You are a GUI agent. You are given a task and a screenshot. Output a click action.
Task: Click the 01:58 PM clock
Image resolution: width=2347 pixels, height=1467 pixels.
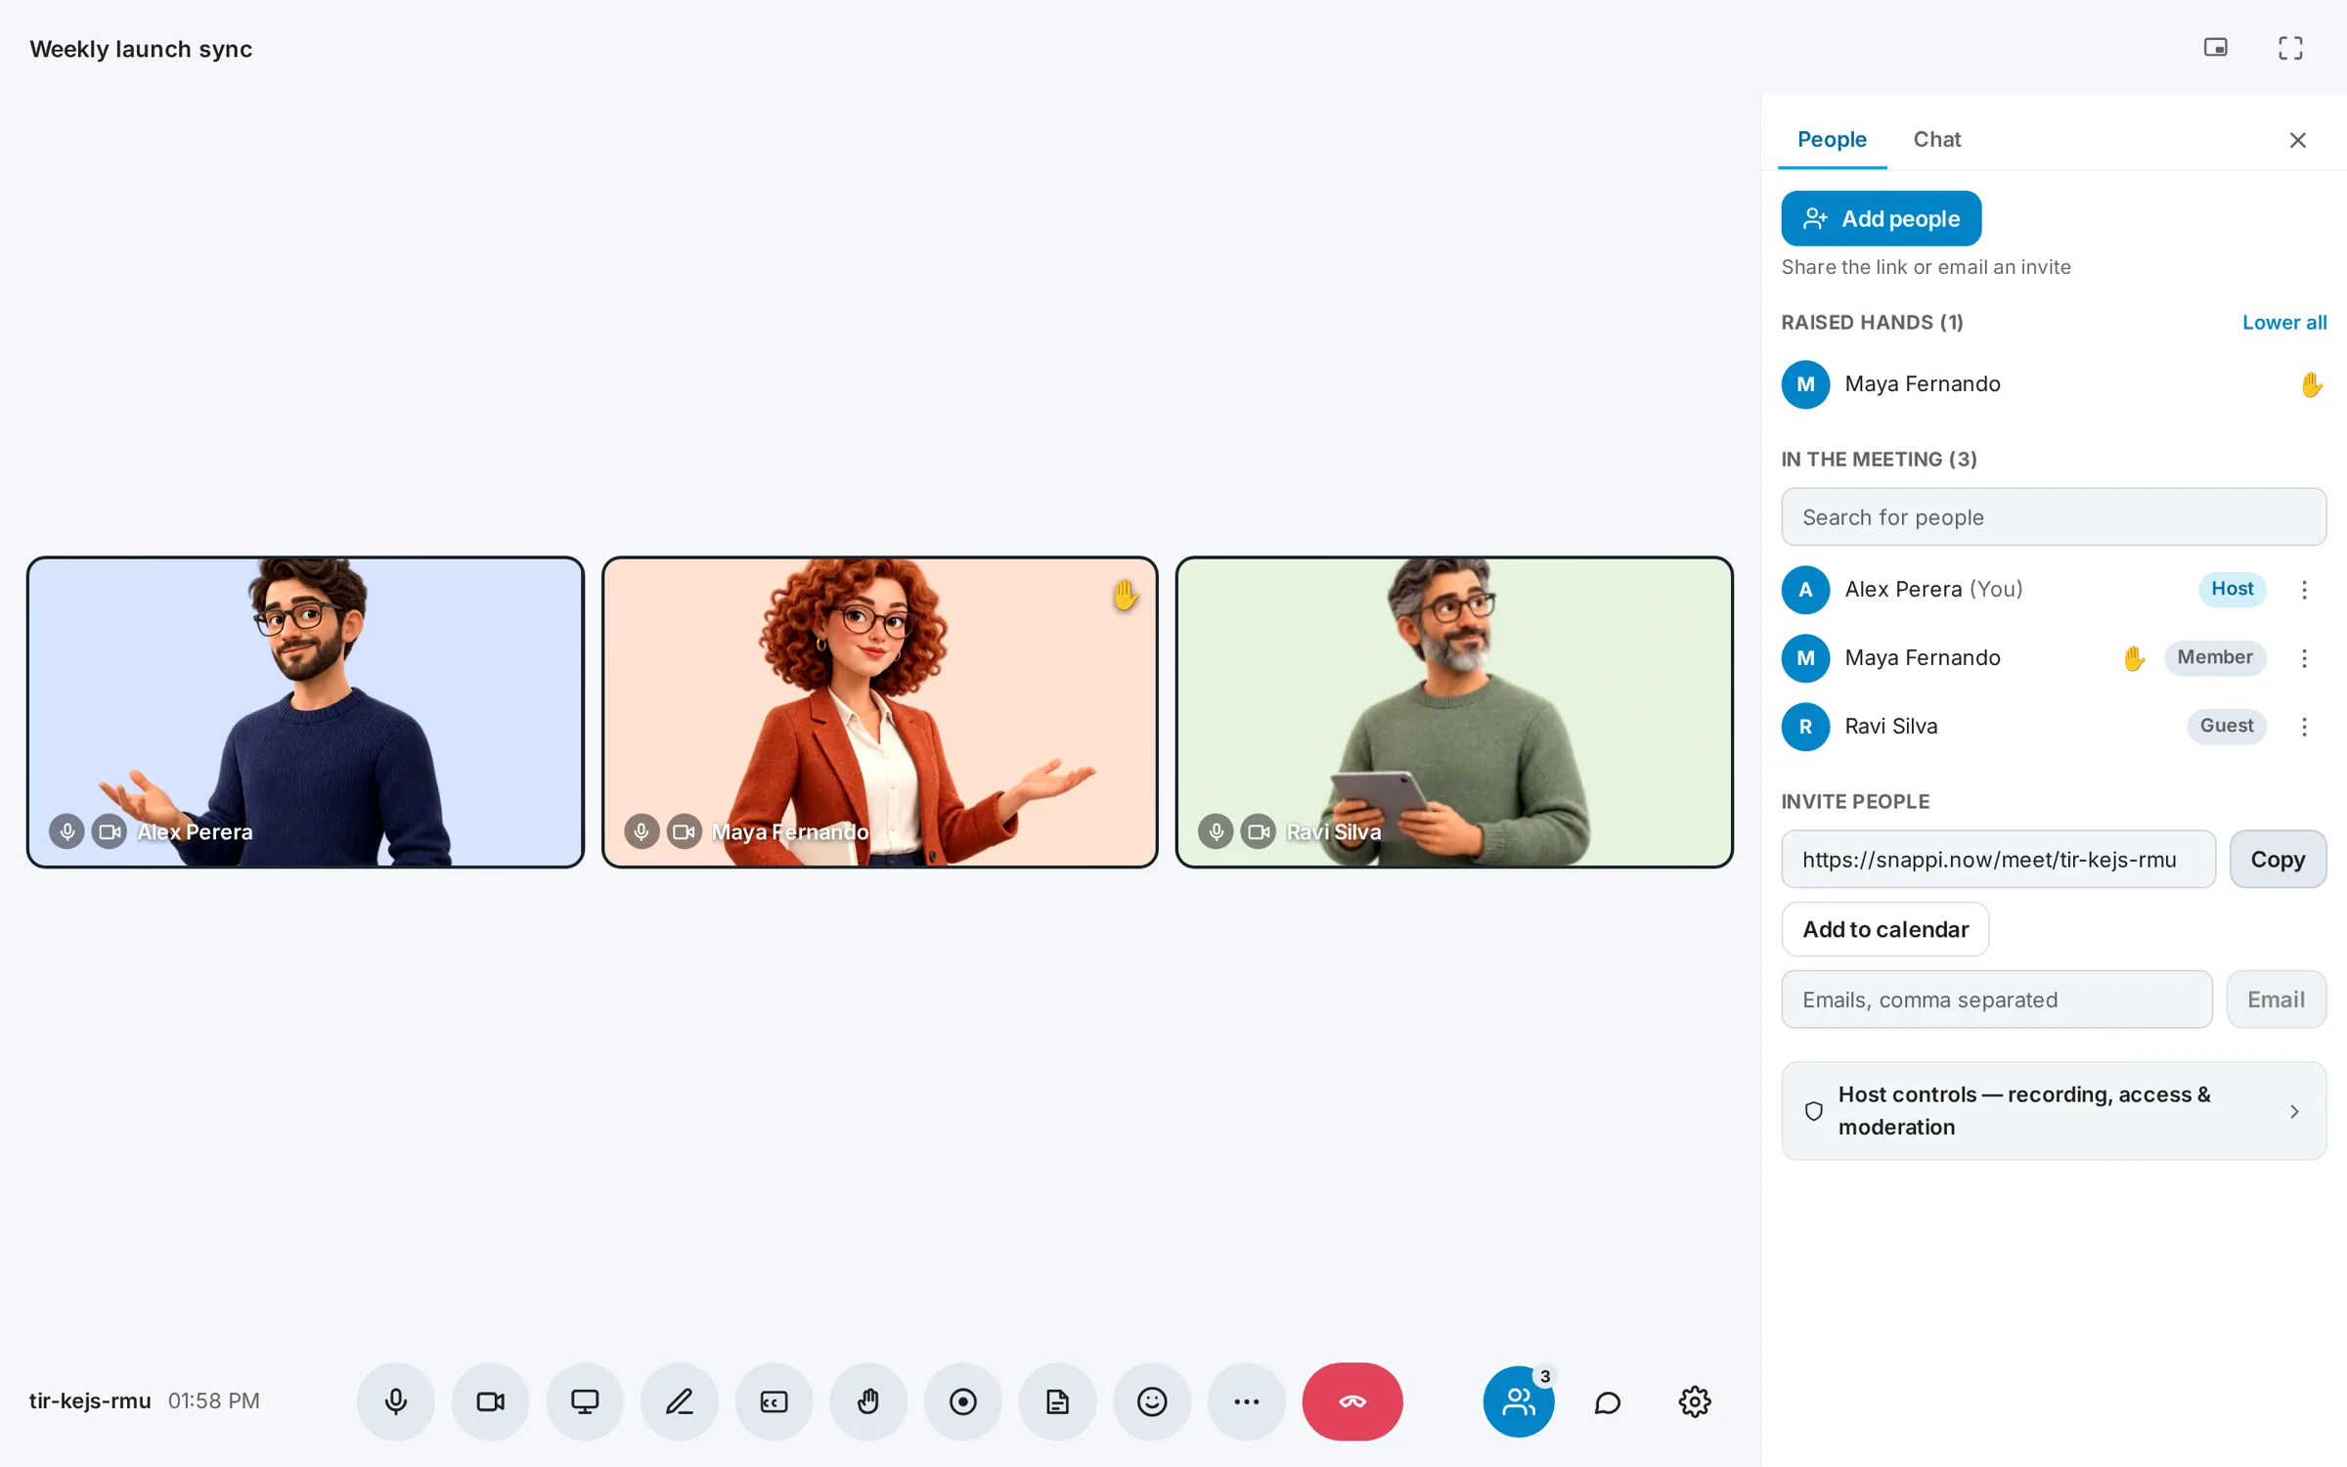(x=214, y=1400)
